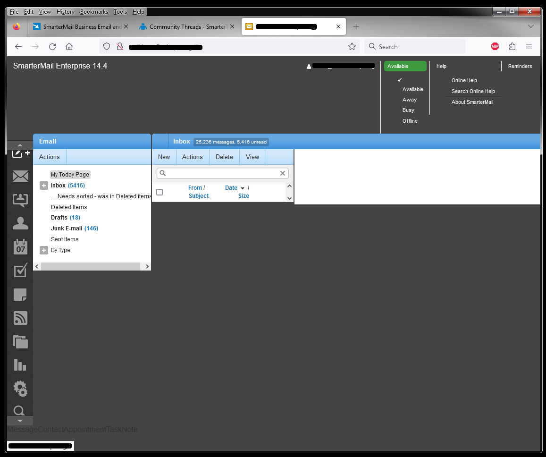Expand the Inbox folder tree

tap(44, 186)
